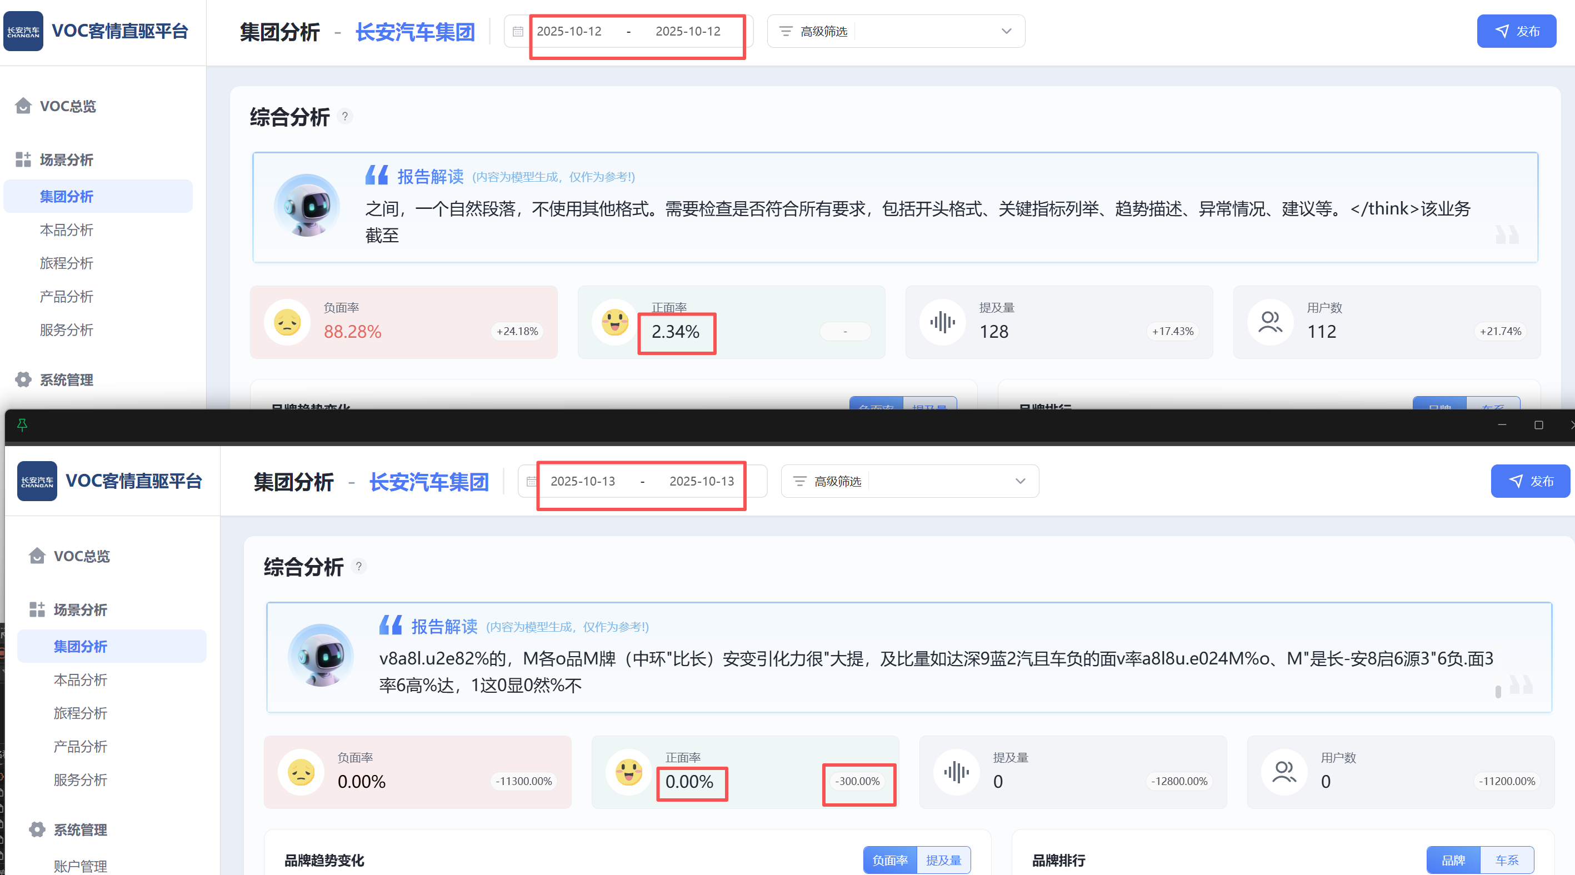Click the lower 发布 button
The width and height of the screenshot is (1575, 875).
pos(1531,481)
